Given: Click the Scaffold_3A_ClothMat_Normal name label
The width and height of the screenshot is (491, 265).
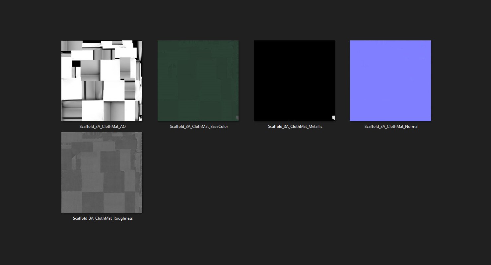Looking at the screenshot, I should [391, 127].
